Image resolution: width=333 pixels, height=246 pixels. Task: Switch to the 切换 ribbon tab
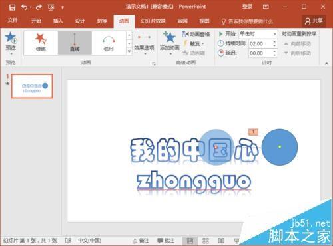coord(102,21)
